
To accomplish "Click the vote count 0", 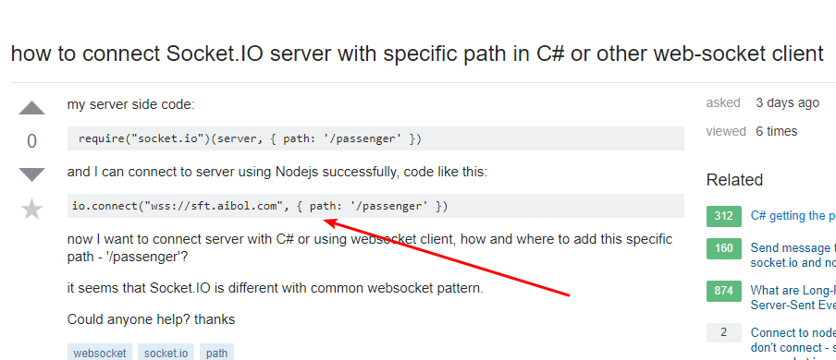I will coord(32,141).
